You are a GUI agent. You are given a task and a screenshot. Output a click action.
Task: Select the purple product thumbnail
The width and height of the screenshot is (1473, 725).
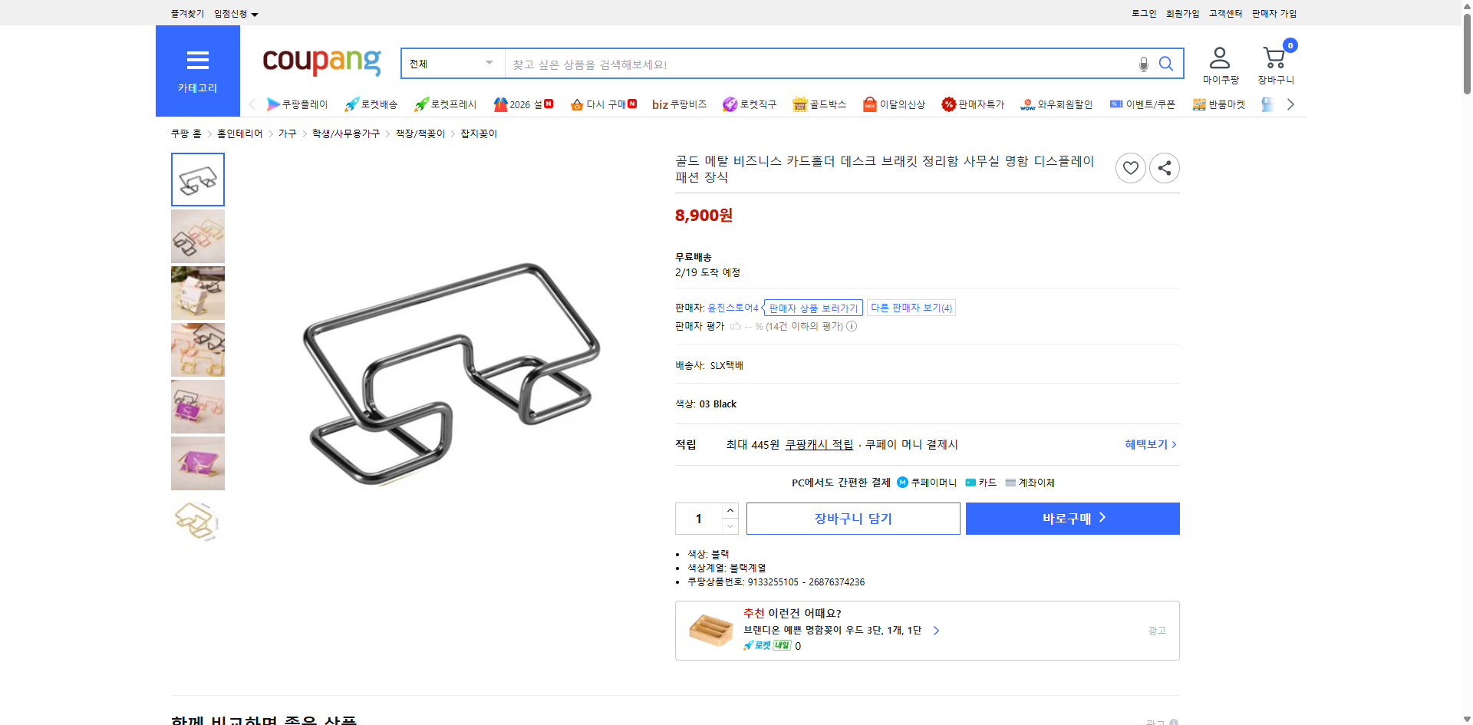(197, 463)
